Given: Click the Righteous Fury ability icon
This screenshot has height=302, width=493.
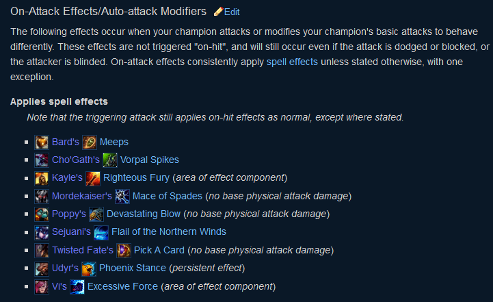Looking at the screenshot, I should click(93, 178).
